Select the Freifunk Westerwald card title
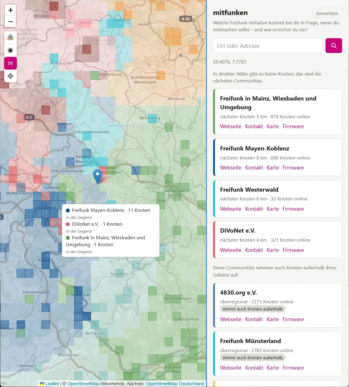Screen dimensions: 349x387 249,190
